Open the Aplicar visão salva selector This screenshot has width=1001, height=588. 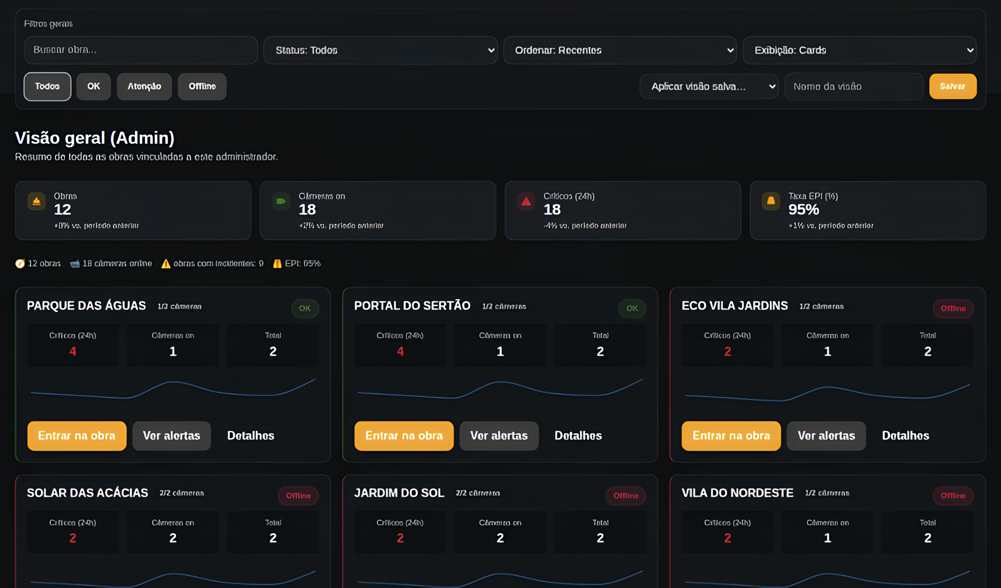pos(709,86)
